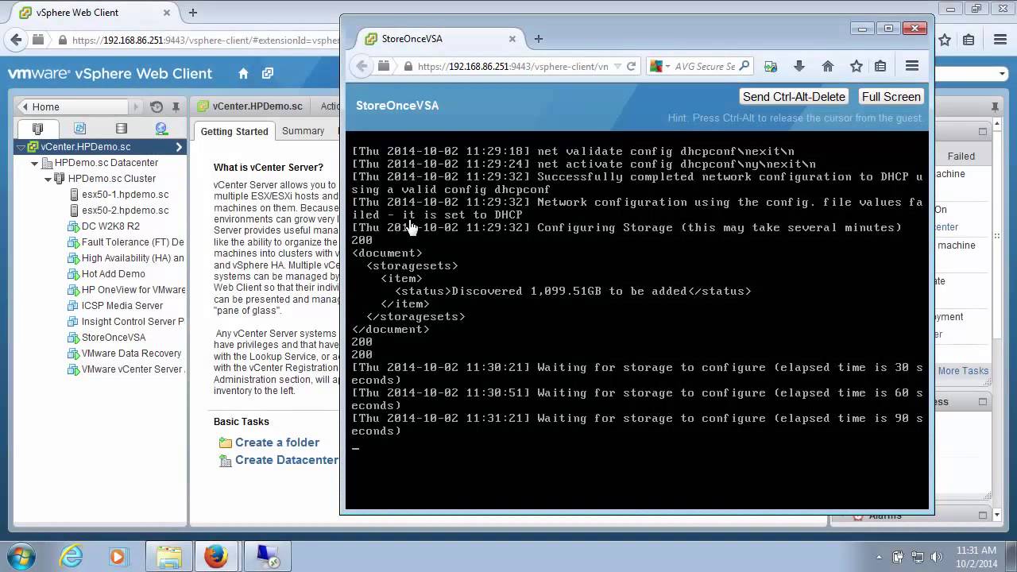Click the vSphere Home icon in header
The height and width of the screenshot is (572, 1017).
243,74
